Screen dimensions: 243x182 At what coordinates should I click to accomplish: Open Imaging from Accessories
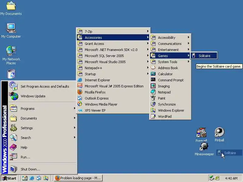point(170,86)
